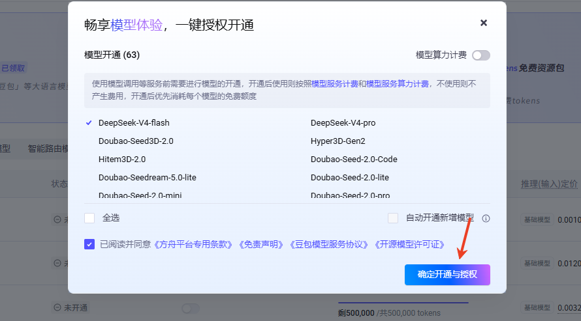Click the 剩500,000 tokens quota text
This screenshot has width=581, height=321.
pyautogui.click(x=389, y=313)
